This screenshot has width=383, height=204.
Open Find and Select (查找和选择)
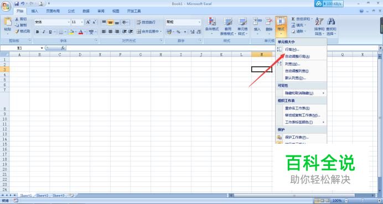click(x=331, y=27)
